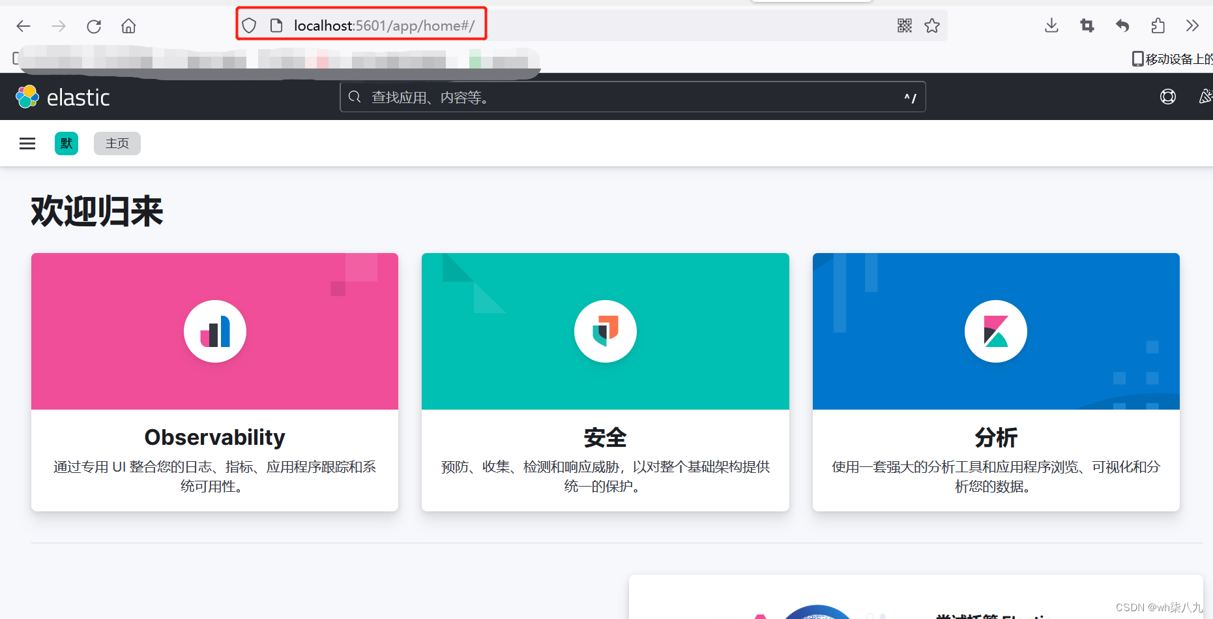Viewport: 1213px width, 619px height.
Task: Click the page info icon in address bar
Action: [276, 25]
